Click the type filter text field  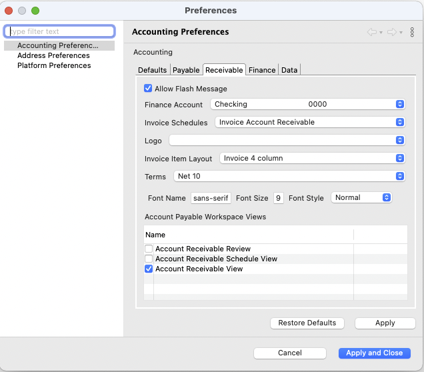click(60, 31)
